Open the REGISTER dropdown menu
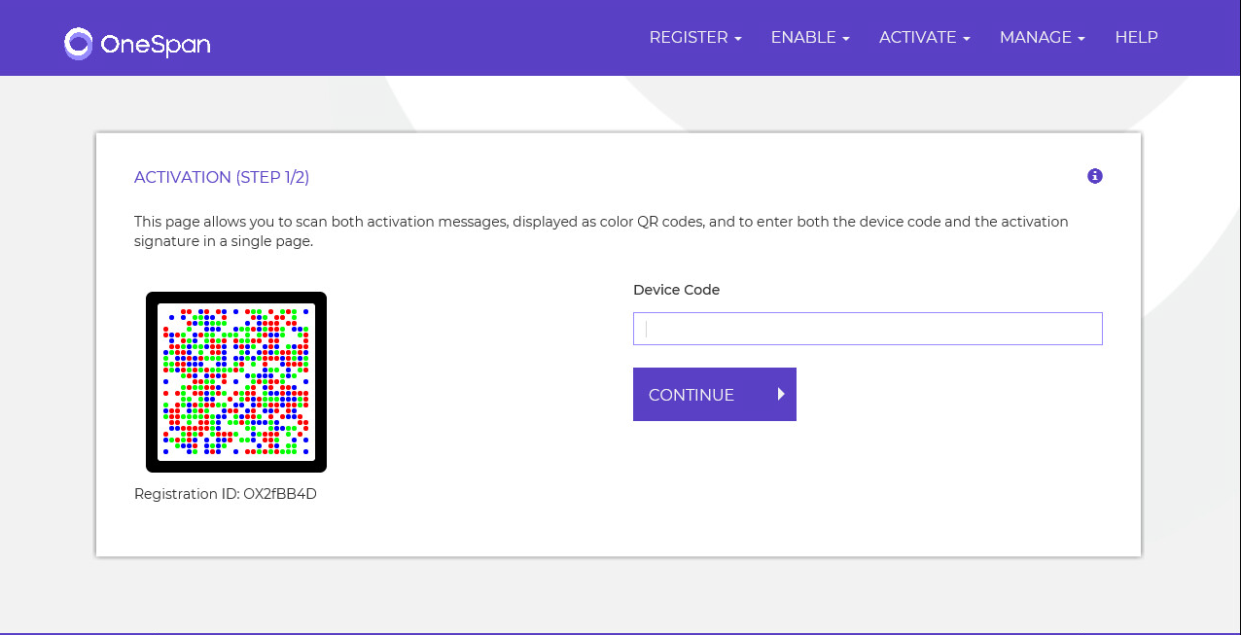Viewport: 1241px width, 635px height. coord(695,37)
